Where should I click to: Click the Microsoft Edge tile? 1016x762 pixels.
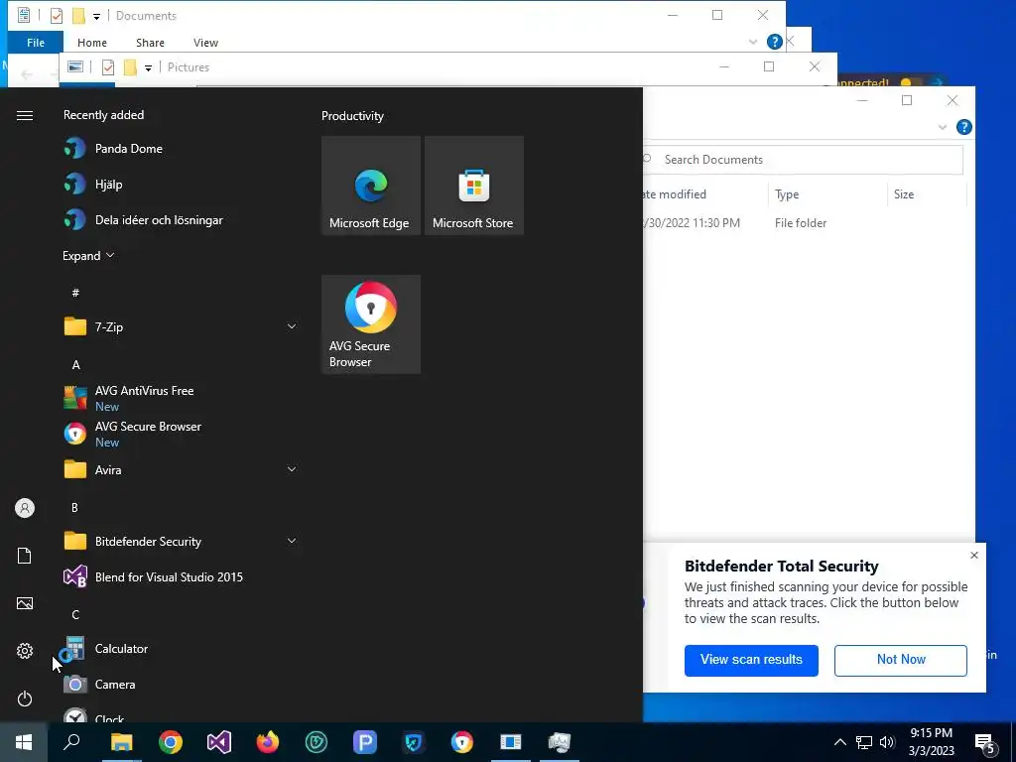point(371,186)
